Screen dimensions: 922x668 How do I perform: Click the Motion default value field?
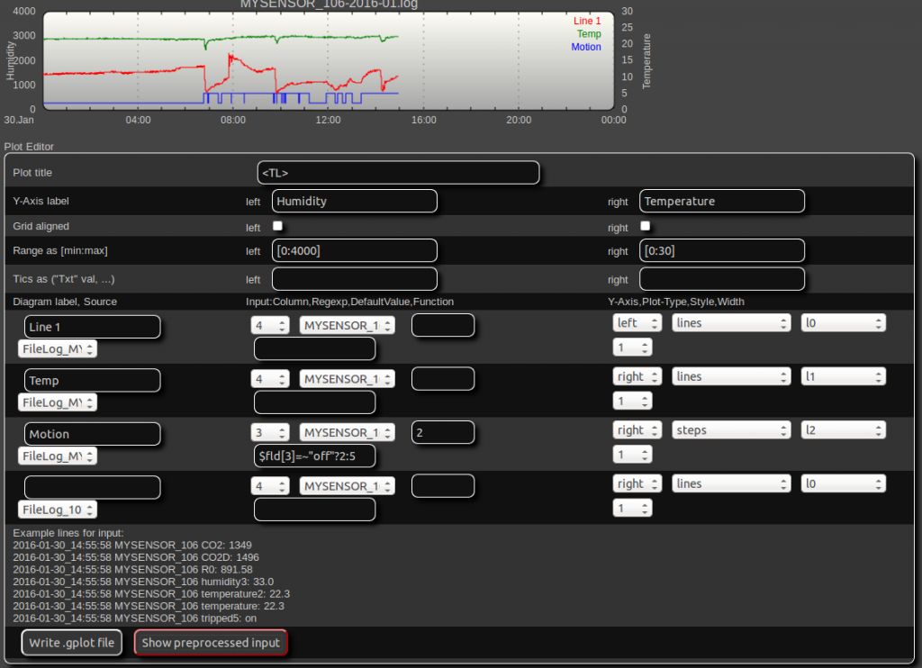442,433
